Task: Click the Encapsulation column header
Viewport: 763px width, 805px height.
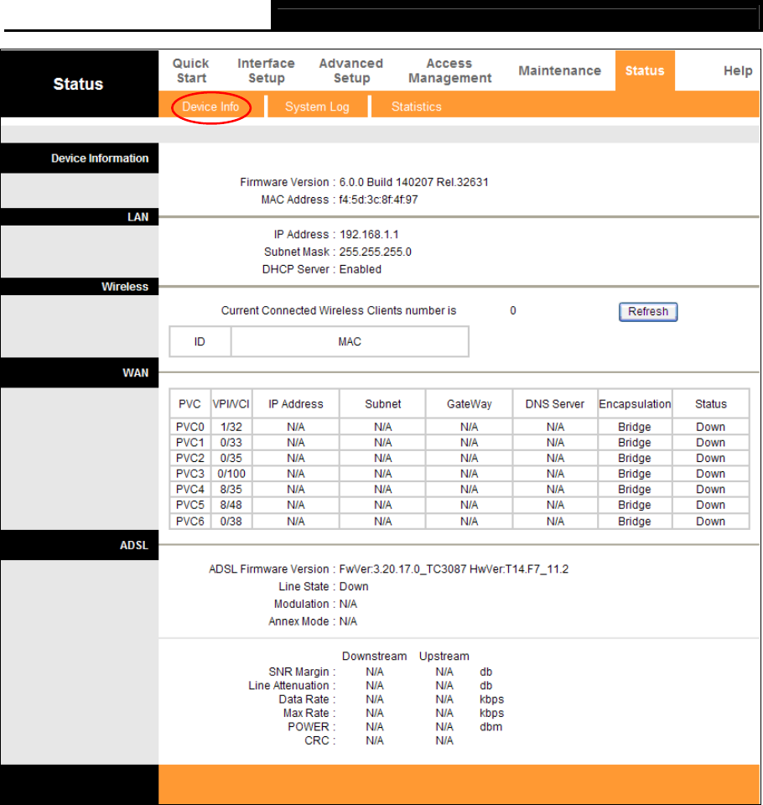Action: coord(635,404)
